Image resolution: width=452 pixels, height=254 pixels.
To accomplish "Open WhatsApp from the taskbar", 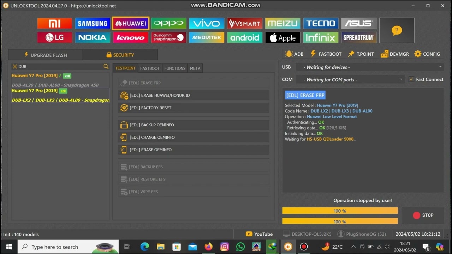I will [240, 247].
